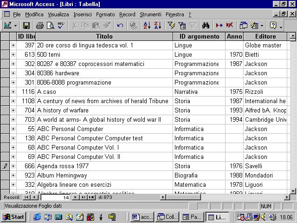The height and width of the screenshot is (223, 297).
Task: Open Print Preview icon
Action: [51, 26]
